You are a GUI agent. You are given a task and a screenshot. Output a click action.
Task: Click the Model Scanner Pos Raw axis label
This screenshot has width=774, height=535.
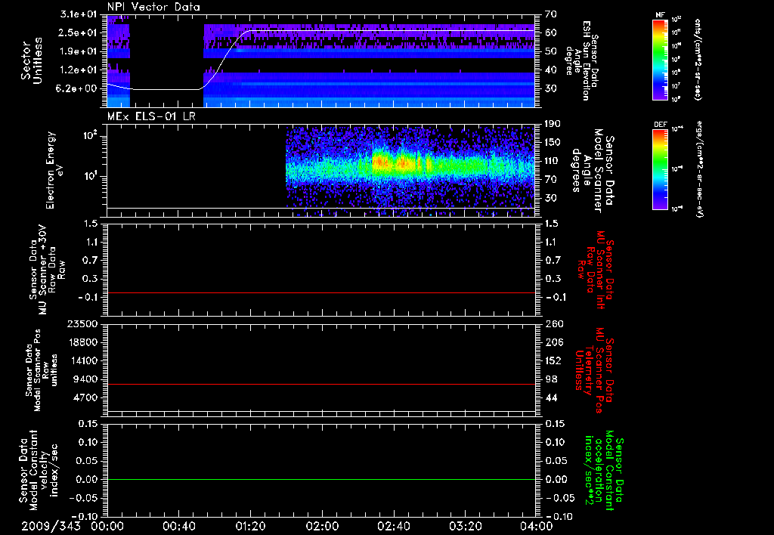pos(42,370)
